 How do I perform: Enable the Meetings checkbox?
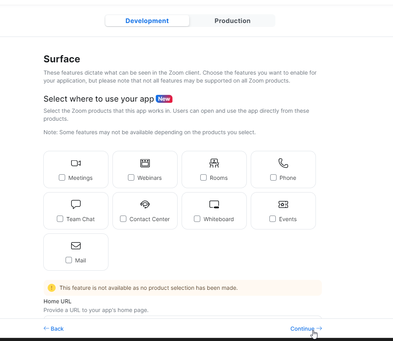62,177
